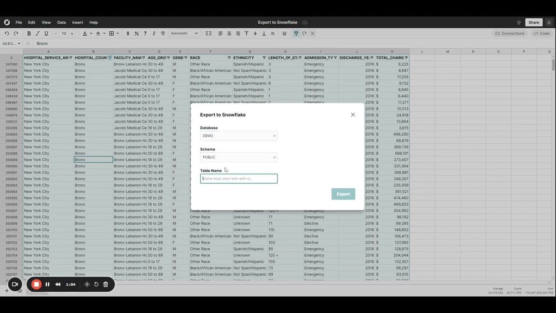This screenshot has height=313, width=556.
Task: Open the Insert menu
Action: (x=77, y=22)
